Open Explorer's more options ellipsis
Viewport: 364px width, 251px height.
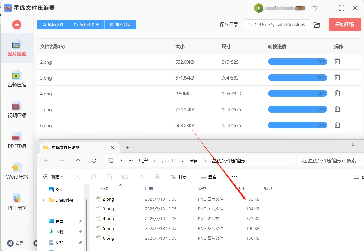[234, 177]
